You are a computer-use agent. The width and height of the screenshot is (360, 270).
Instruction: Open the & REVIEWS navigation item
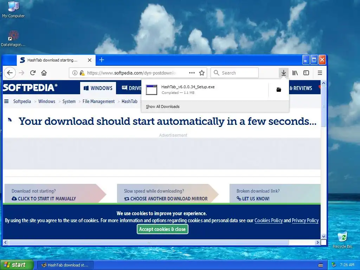(301, 88)
